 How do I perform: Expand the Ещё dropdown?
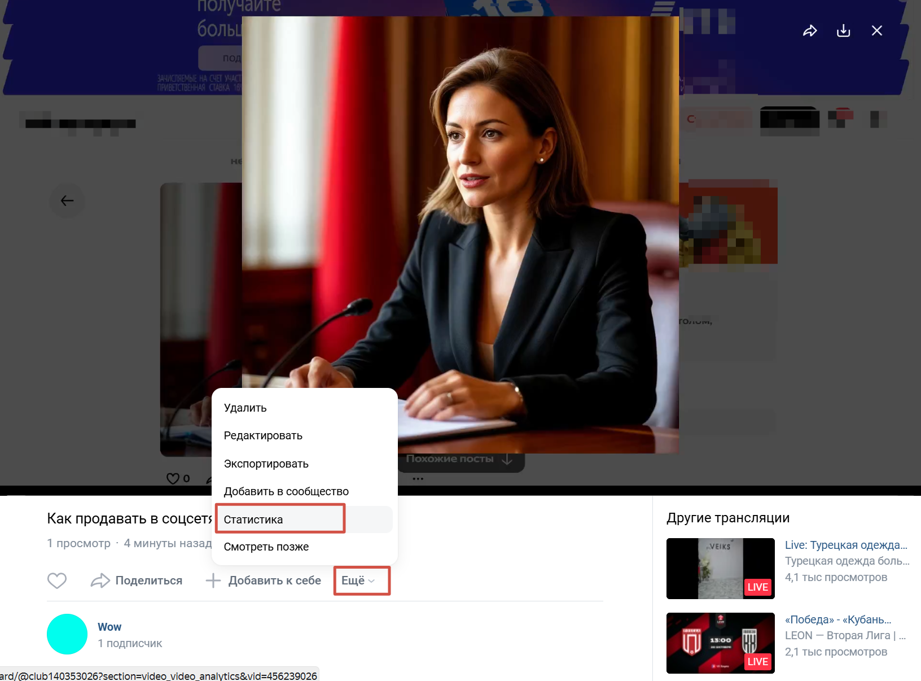click(x=361, y=580)
